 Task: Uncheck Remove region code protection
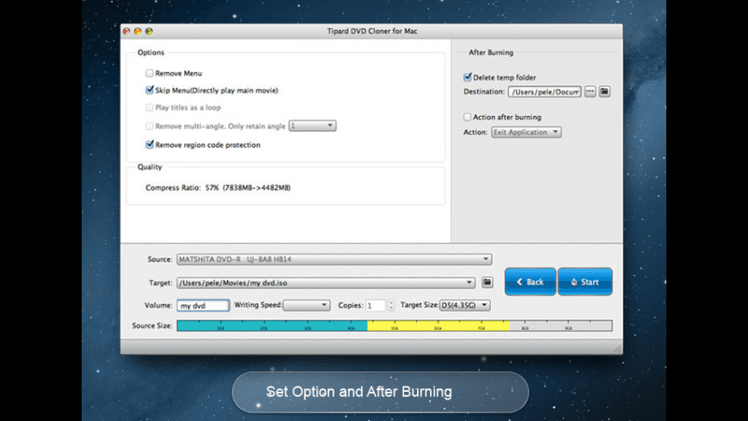(150, 144)
